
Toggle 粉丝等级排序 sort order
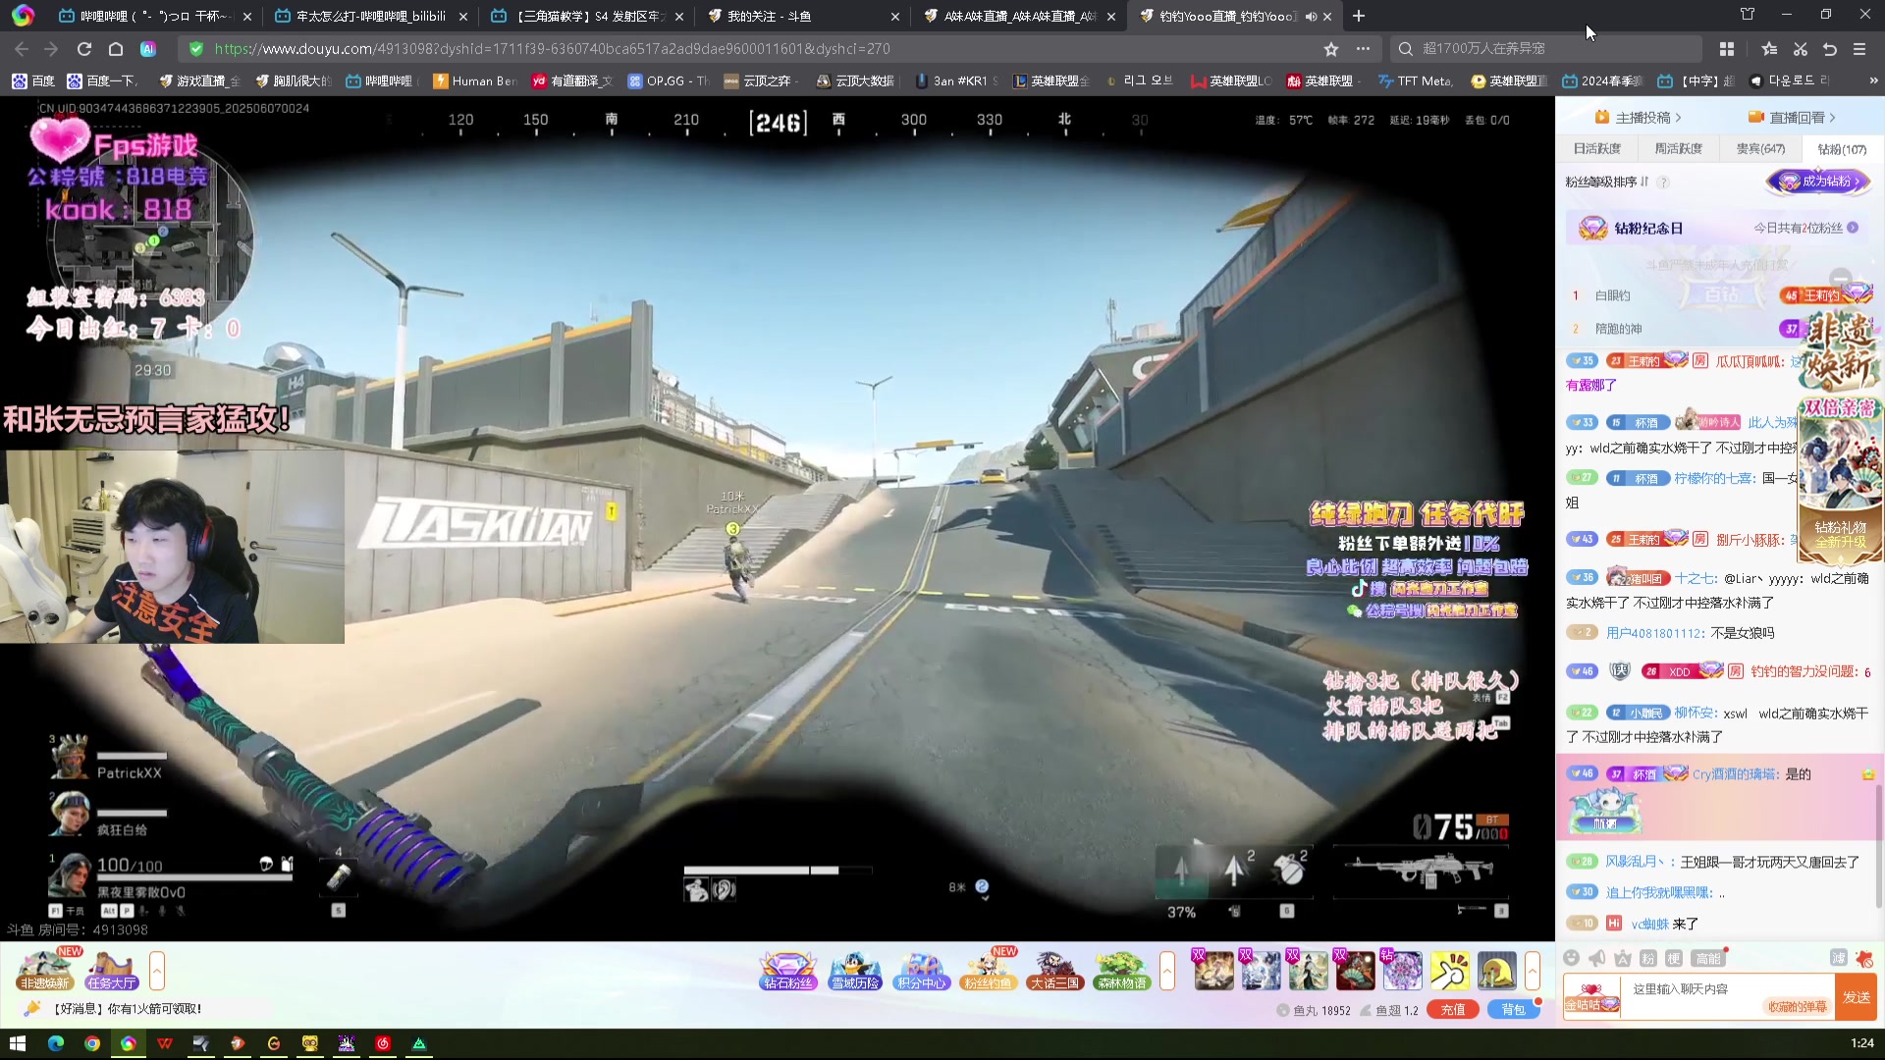[1606, 183]
